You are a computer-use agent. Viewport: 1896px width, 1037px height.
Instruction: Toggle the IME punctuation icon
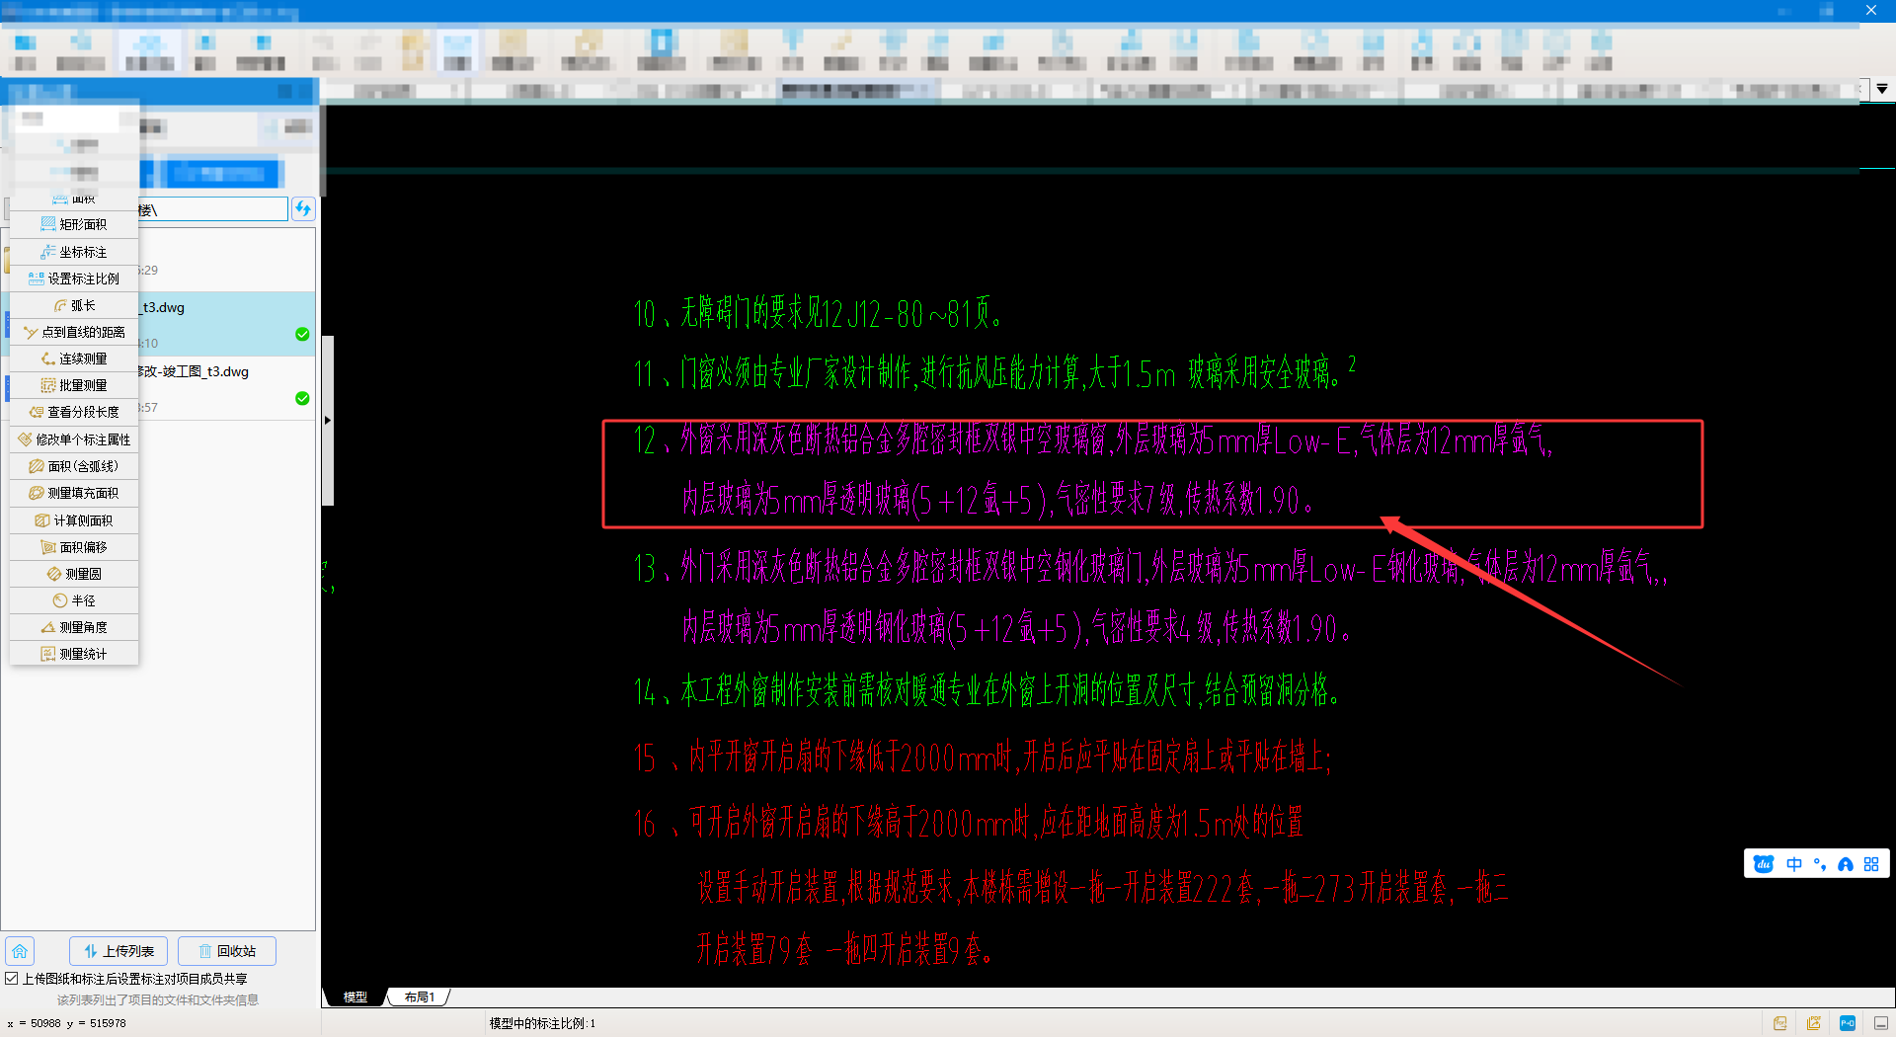[x=1820, y=864]
